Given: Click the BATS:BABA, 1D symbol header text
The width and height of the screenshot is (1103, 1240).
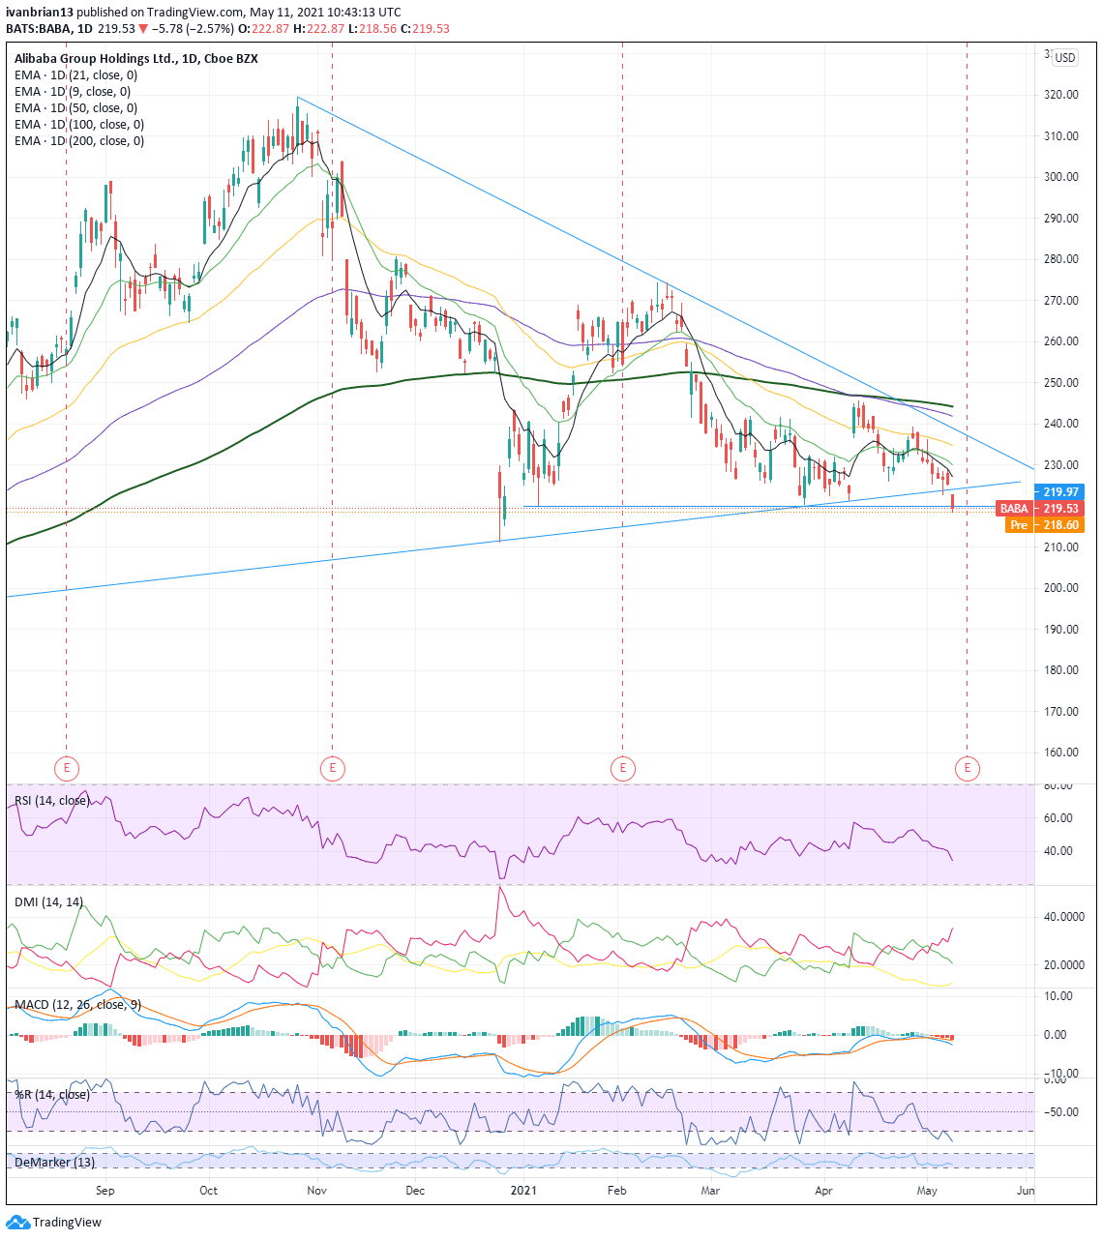Looking at the screenshot, I should tap(48, 28).
